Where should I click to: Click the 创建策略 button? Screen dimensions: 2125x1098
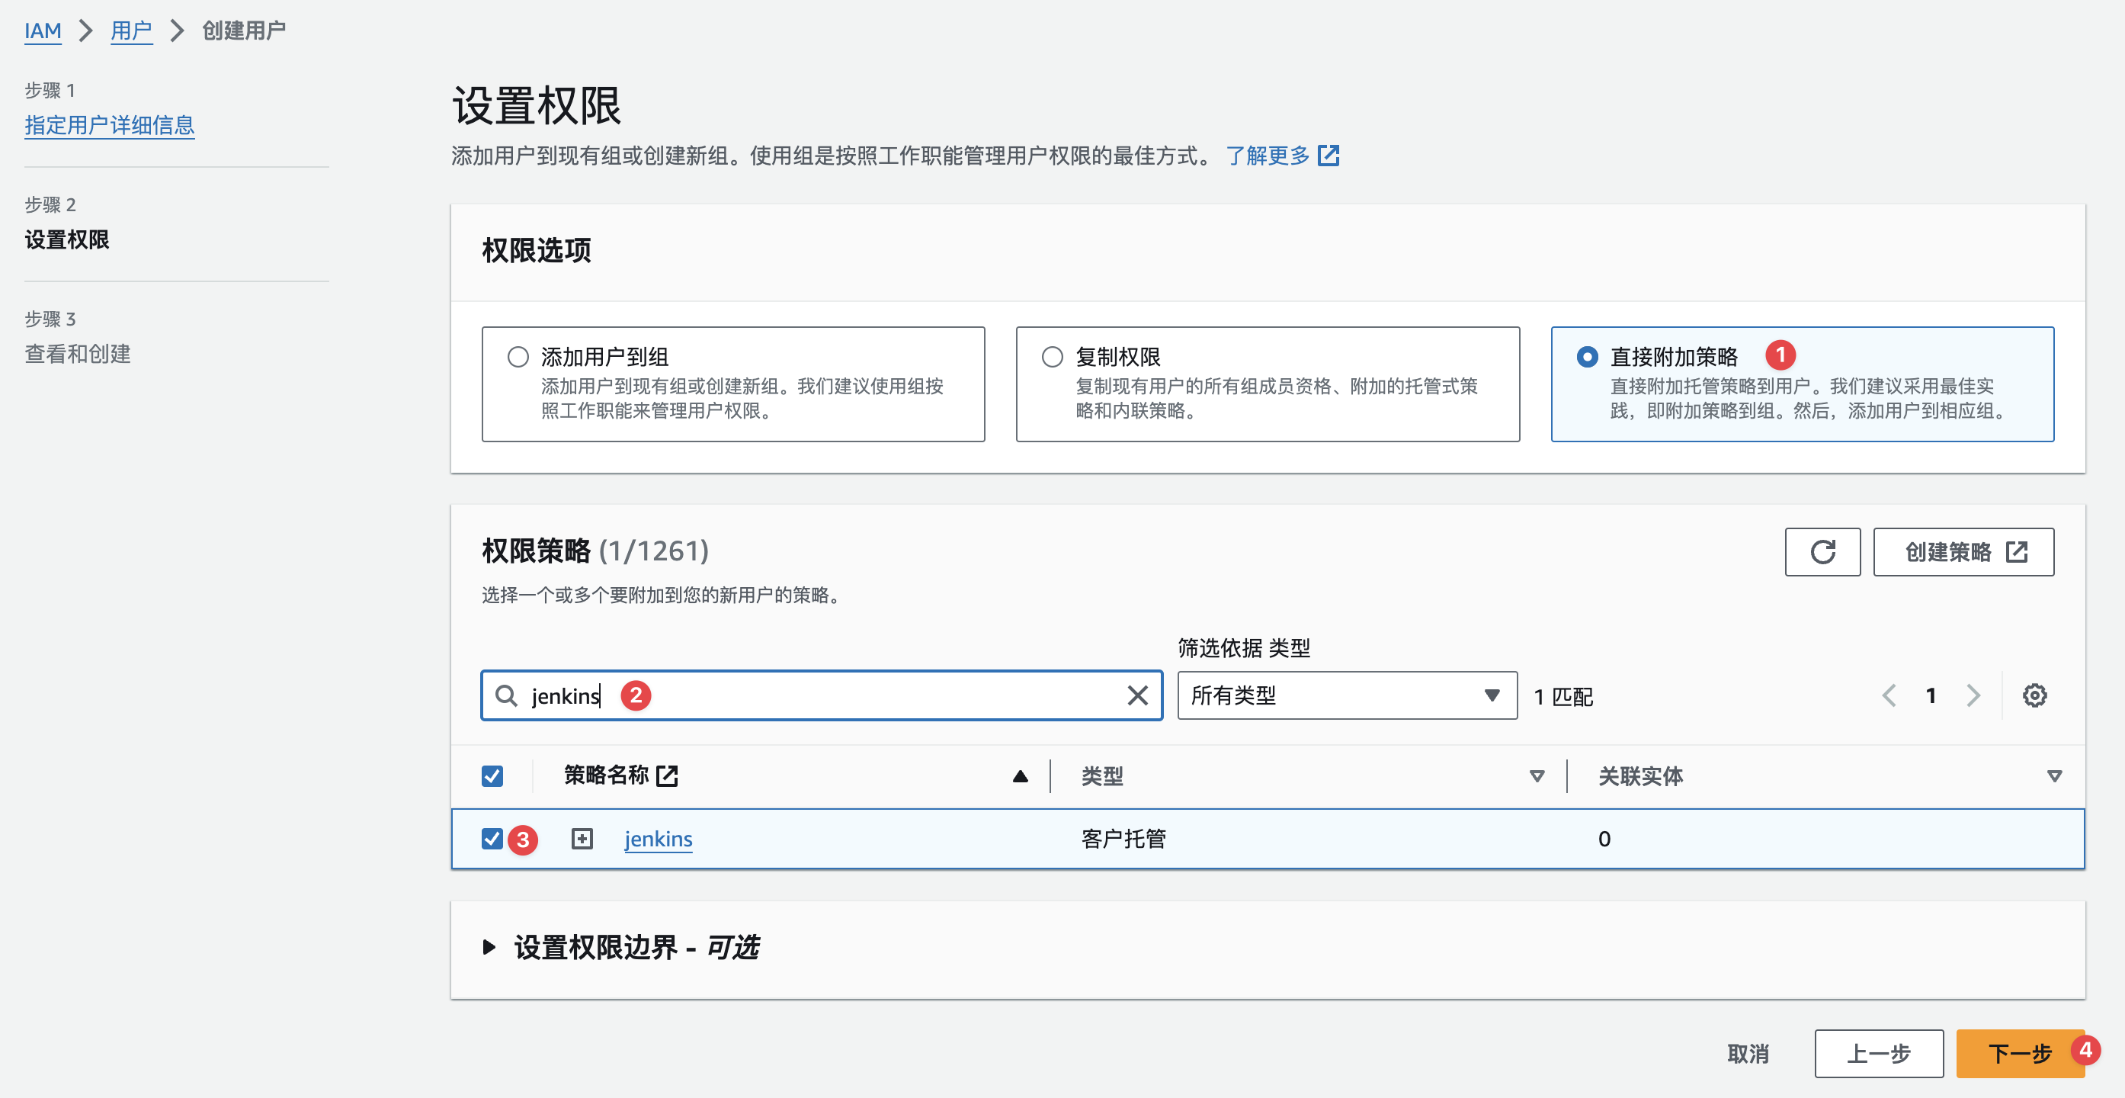(1963, 552)
